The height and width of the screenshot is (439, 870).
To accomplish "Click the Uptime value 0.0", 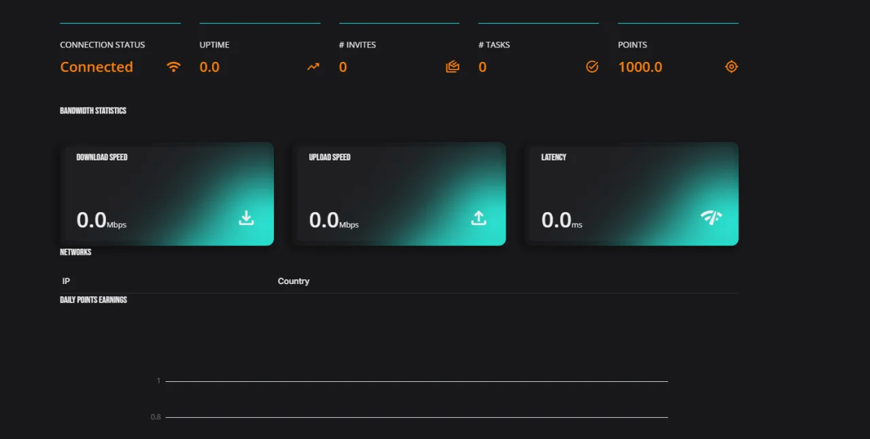I will [209, 67].
